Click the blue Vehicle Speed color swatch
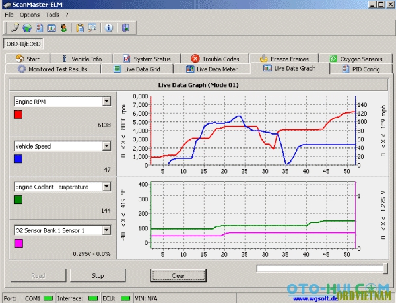The image size is (396, 303). (18, 159)
